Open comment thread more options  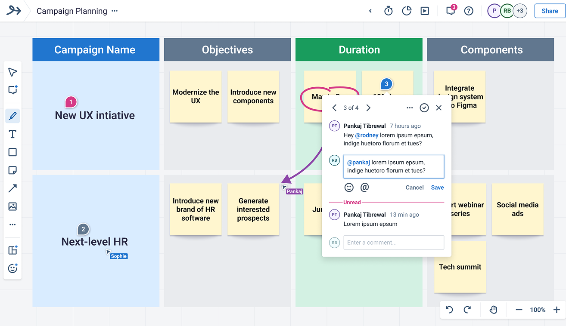tap(410, 108)
